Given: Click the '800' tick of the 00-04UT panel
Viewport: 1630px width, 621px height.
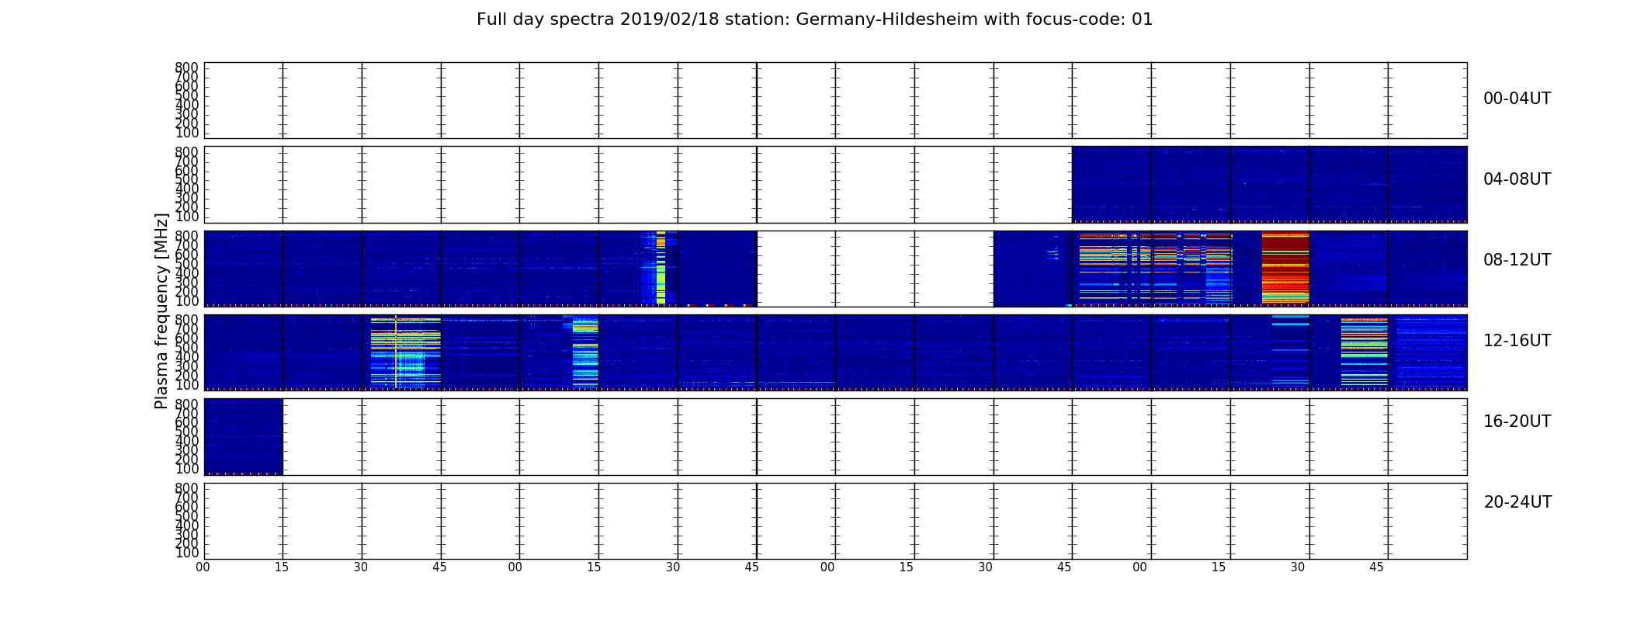Looking at the screenshot, I should click(x=186, y=68).
